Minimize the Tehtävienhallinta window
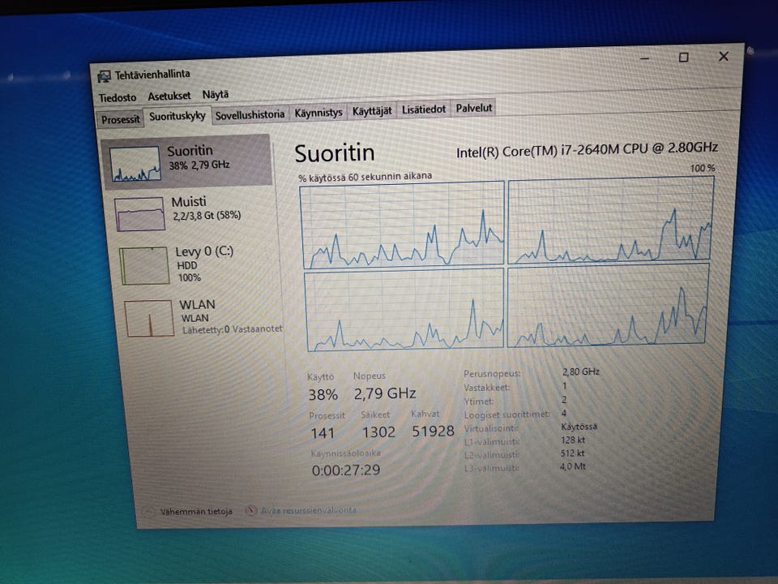The image size is (778, 584). coord(644,58)
